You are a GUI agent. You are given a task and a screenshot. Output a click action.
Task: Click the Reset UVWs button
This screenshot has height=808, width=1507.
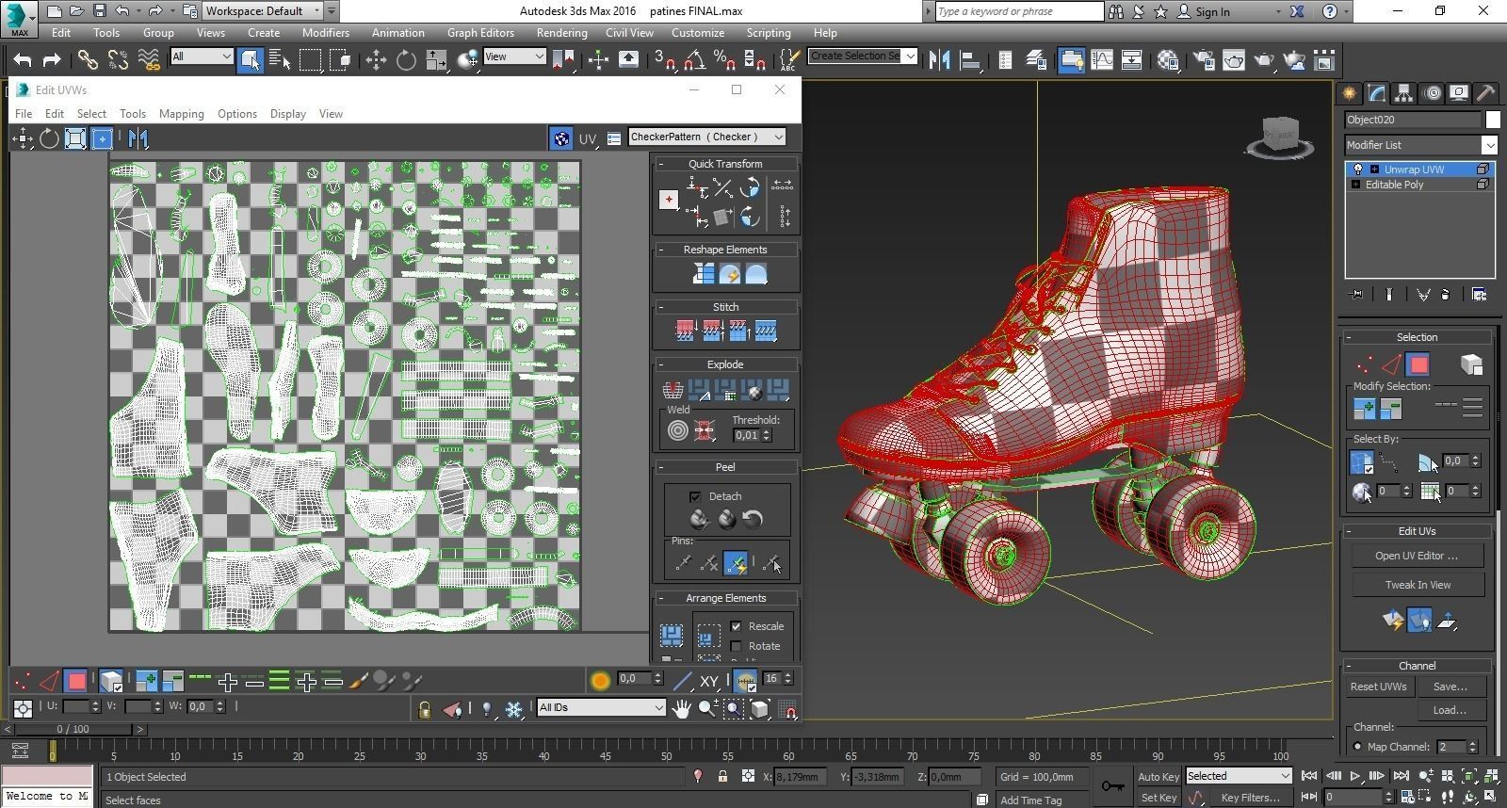1378,687
